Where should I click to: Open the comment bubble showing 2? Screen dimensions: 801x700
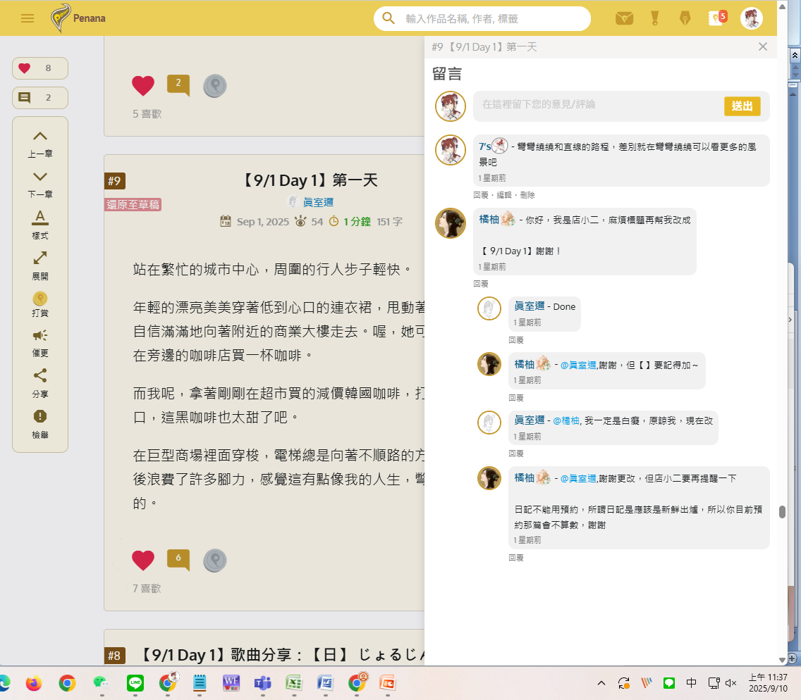[x=178, y=85]
